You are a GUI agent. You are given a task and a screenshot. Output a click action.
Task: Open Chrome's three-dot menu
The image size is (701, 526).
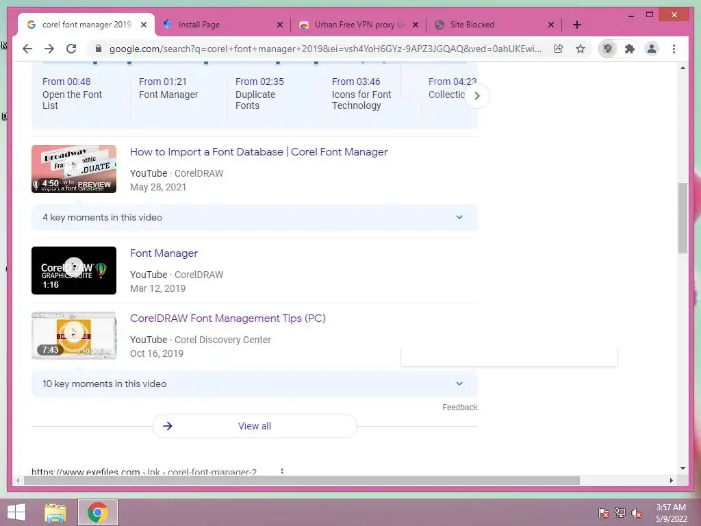[x=674, y=49]
